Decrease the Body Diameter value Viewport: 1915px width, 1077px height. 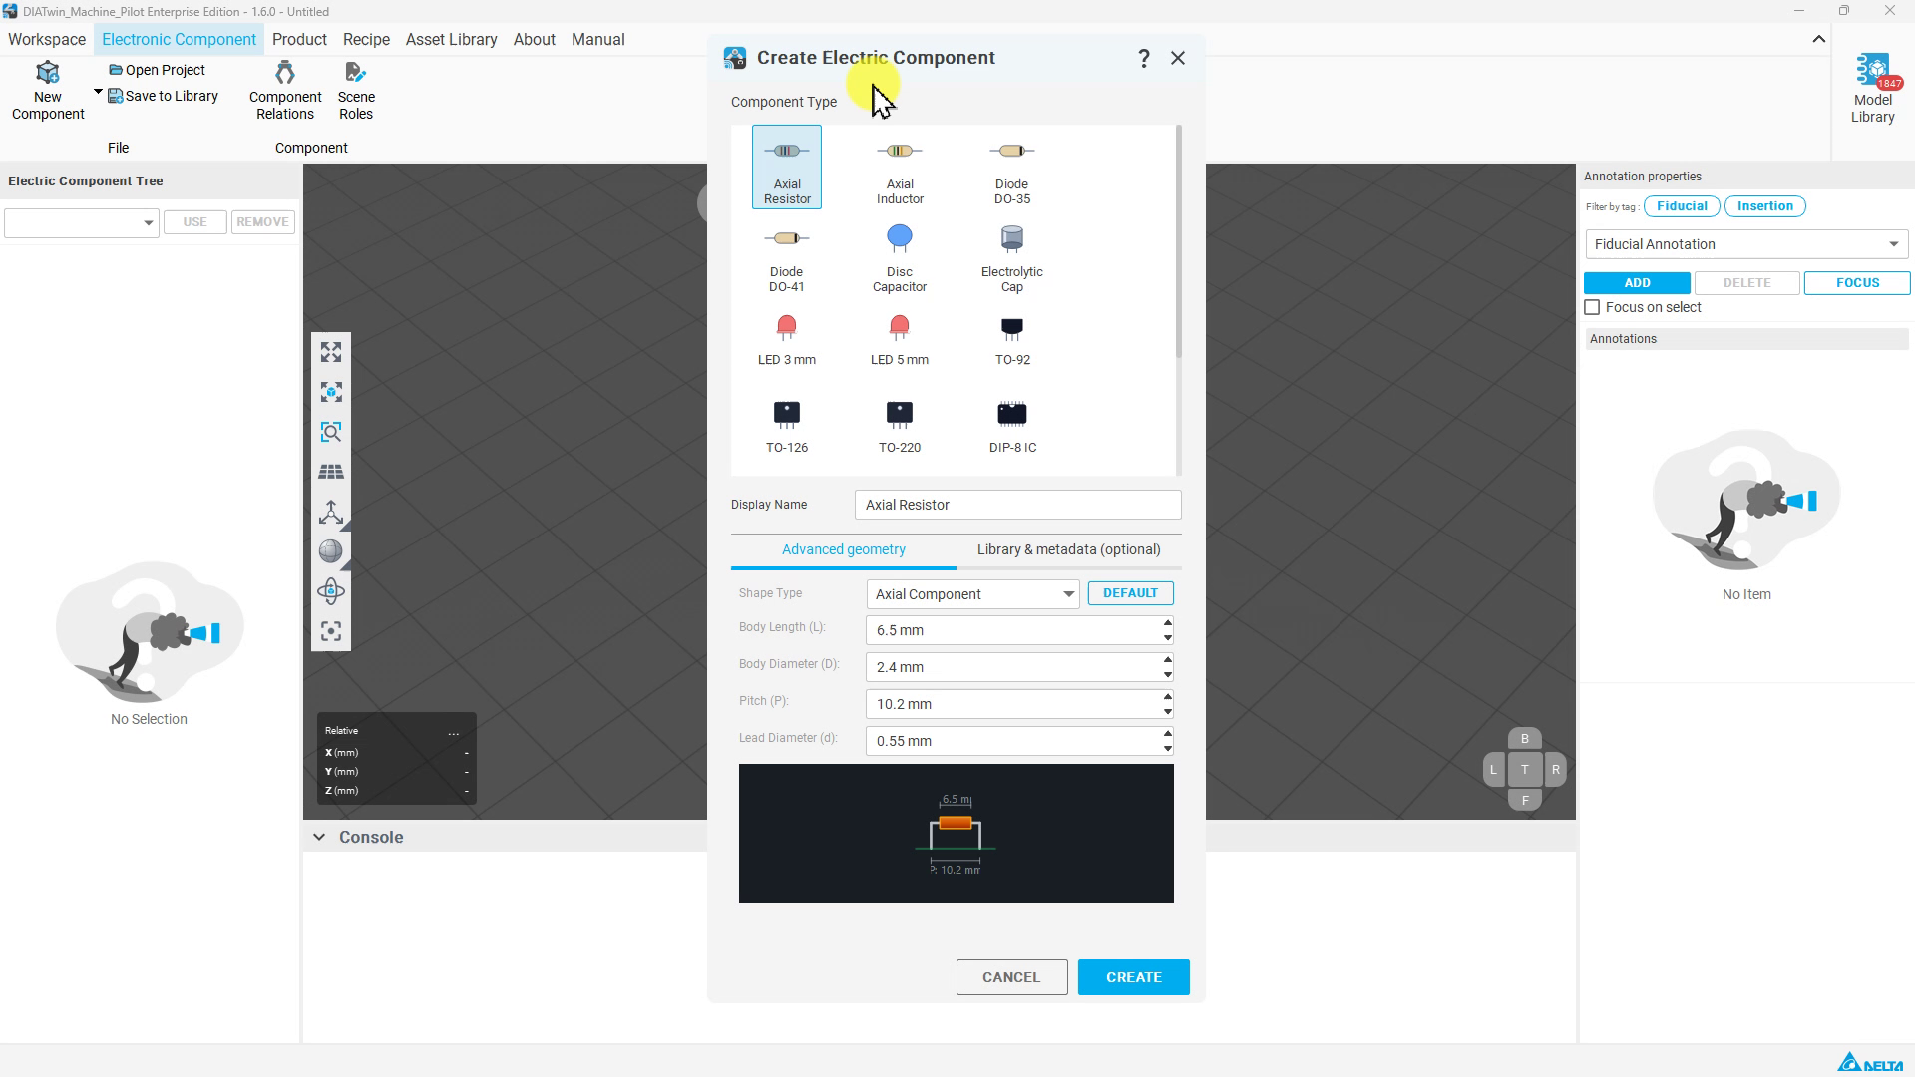tap(1168, 674)
